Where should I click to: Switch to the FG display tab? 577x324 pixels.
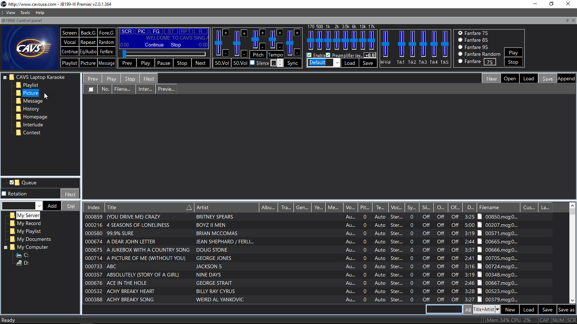tap(156, 31)
